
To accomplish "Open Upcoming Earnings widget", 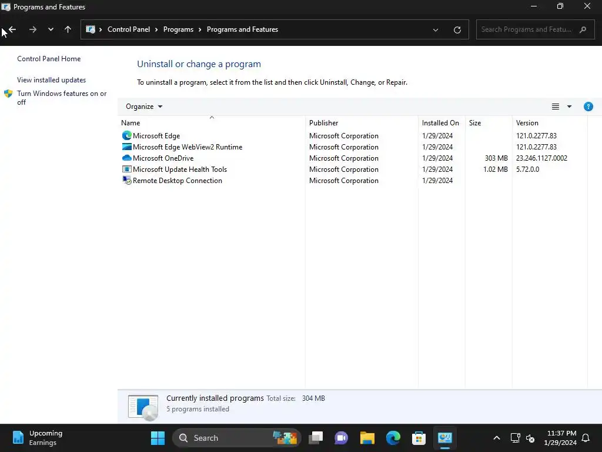I will coord(38,438).
